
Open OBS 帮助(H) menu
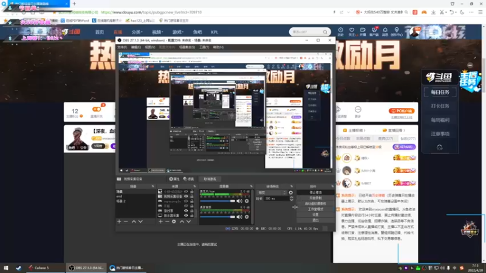tap(218, 47)
